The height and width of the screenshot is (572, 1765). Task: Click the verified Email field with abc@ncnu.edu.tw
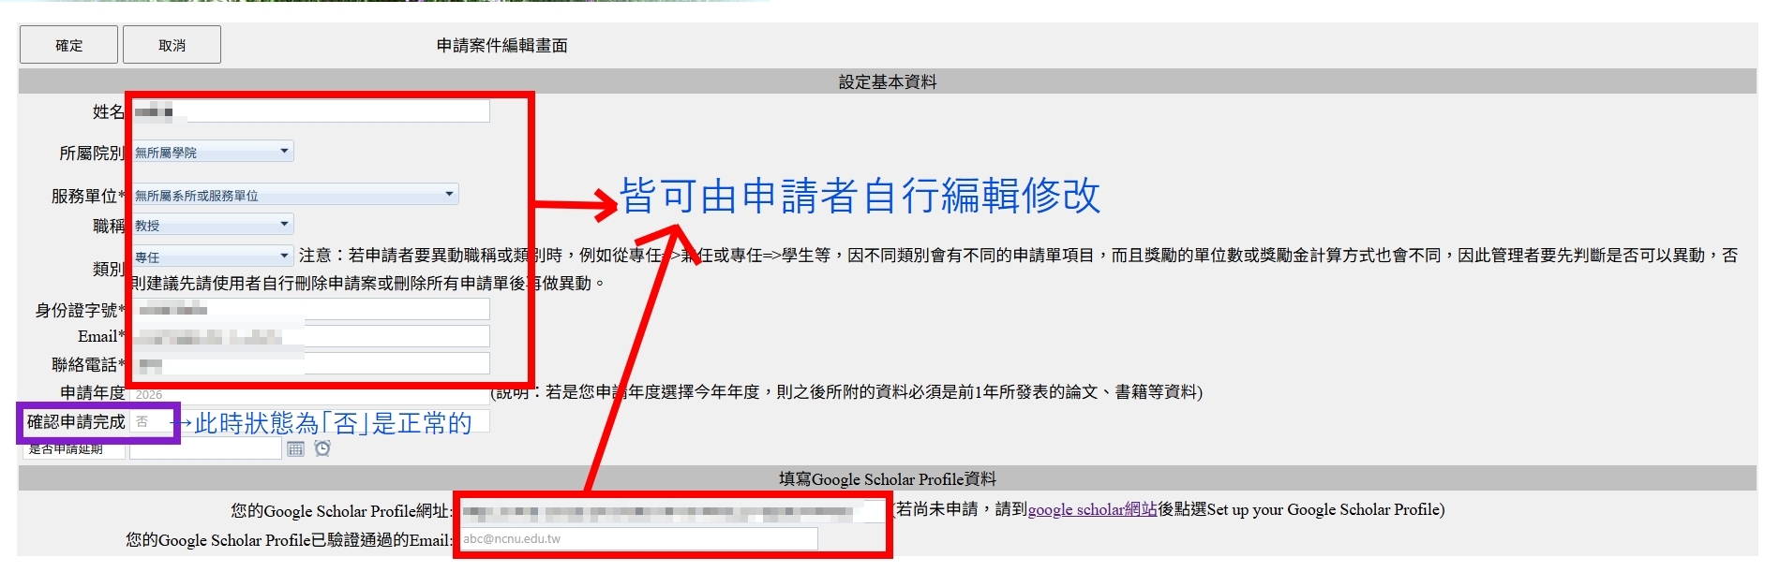tap(637, 538)
